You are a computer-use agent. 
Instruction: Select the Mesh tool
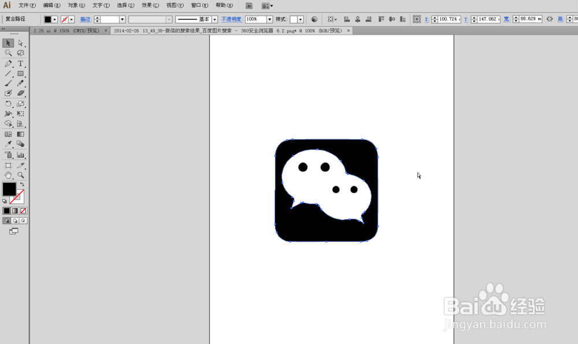coord(8,134)
